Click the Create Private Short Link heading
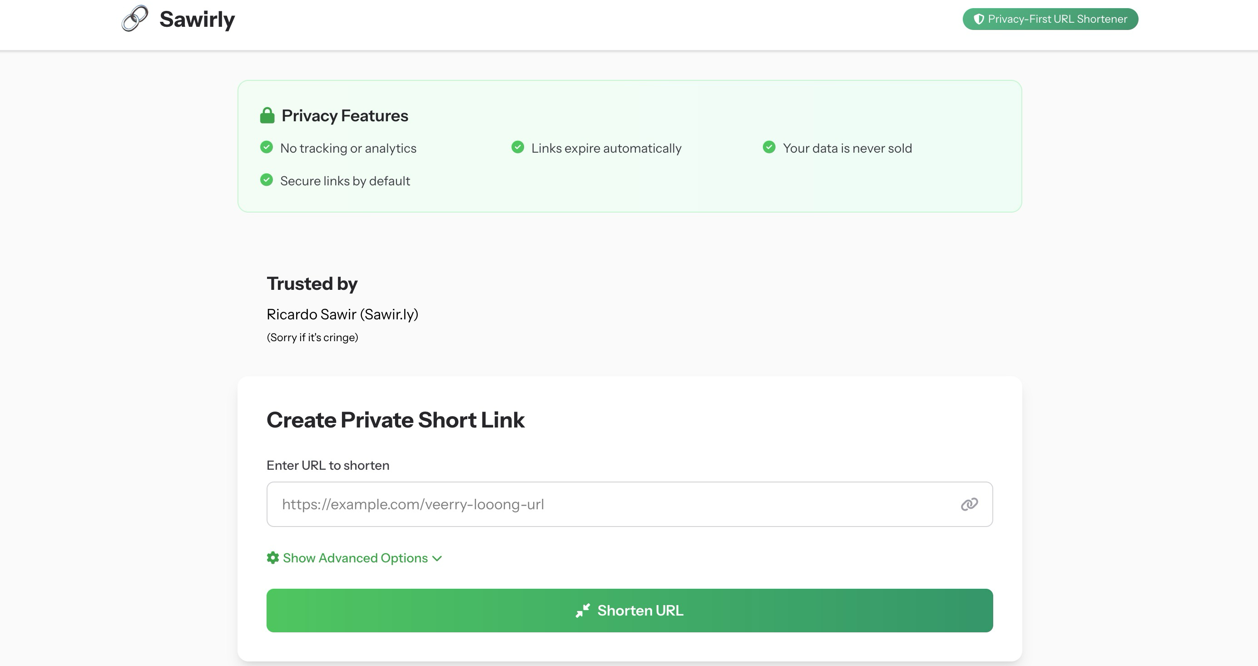This screenshot has height=666, width=1258. pyautogui.click(x=395, y=420)
